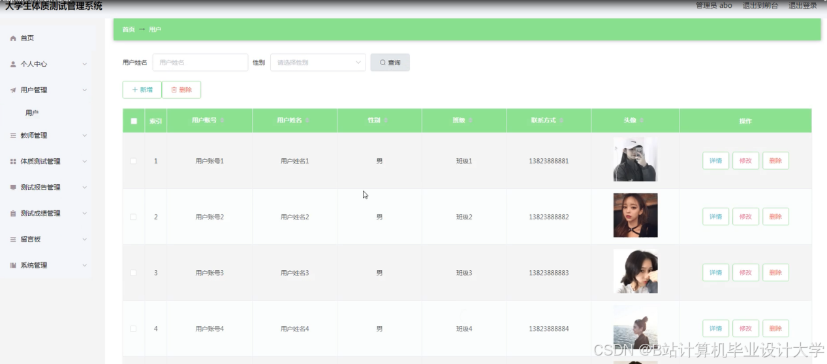Sort by 头像 column sort arrows
This screenshot has height=364, width=827.
point(642,120)
